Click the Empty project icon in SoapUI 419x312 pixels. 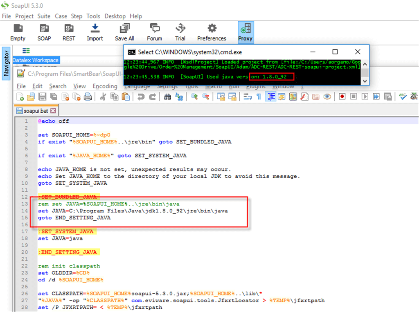(18, 33)
